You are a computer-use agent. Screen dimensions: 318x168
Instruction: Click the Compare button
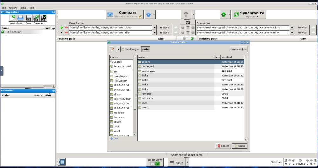[x=125, y=15]
